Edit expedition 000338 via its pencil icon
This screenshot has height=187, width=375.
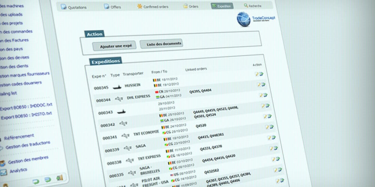point(269,138)
